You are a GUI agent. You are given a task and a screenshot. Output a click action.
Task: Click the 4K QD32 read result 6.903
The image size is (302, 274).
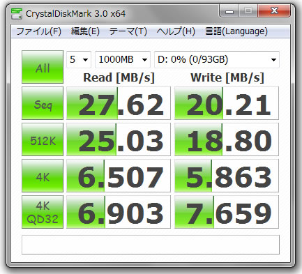pos(119,212)
